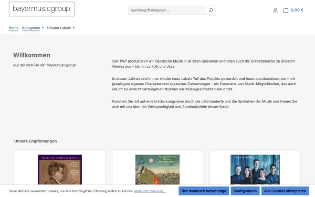Go to the Home menu item
Image resolution: width=315 pixels, height=197 pixels.
pyautogui.click(x=14, y=28)
